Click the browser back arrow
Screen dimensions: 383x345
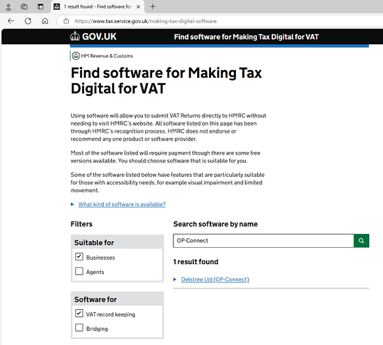click(10, 21)
